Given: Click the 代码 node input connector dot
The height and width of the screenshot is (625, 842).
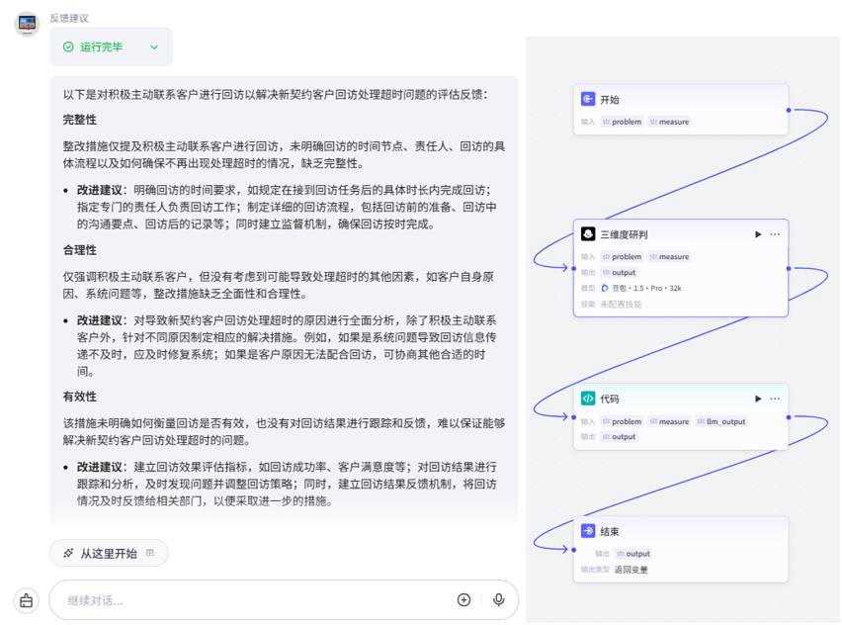Looking at the screenshot, I should [x=574, y=417].
